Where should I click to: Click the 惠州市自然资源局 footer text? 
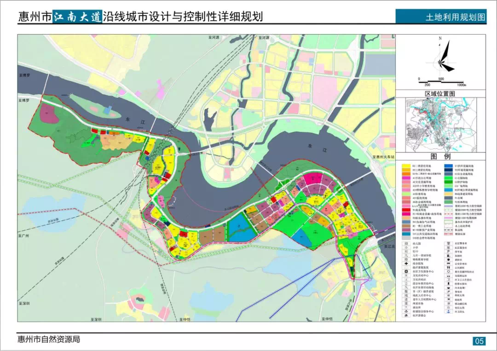click(x=49, y=339)
